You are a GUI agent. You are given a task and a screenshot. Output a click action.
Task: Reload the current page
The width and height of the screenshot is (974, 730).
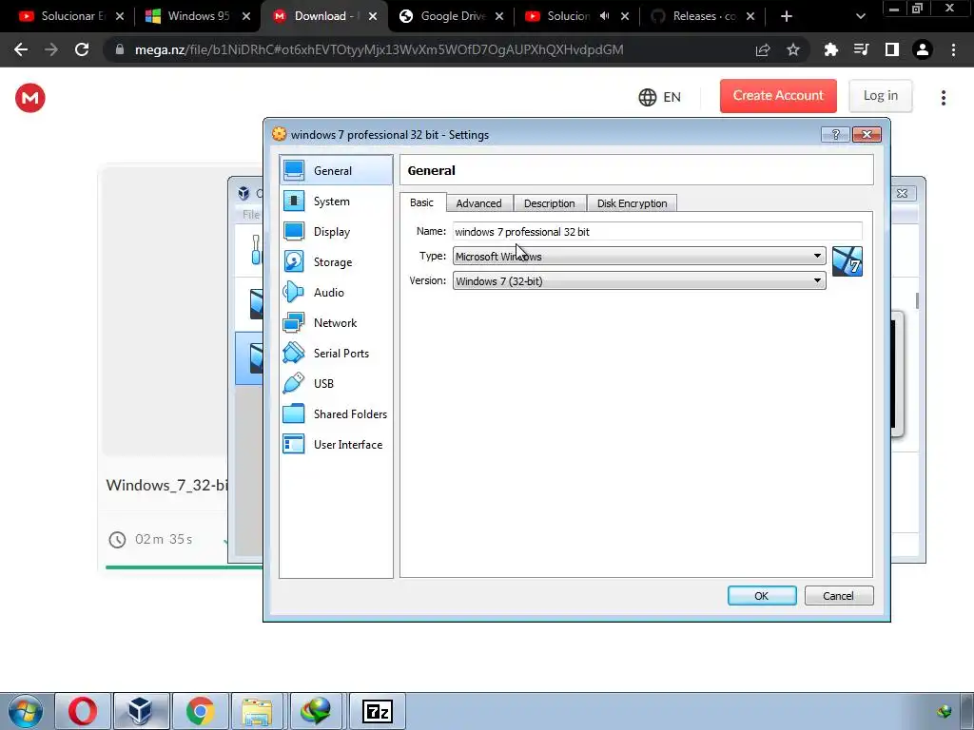(x=82, y=49)
